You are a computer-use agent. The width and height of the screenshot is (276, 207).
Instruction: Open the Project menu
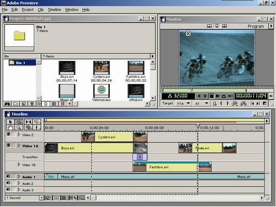(28, 9)
